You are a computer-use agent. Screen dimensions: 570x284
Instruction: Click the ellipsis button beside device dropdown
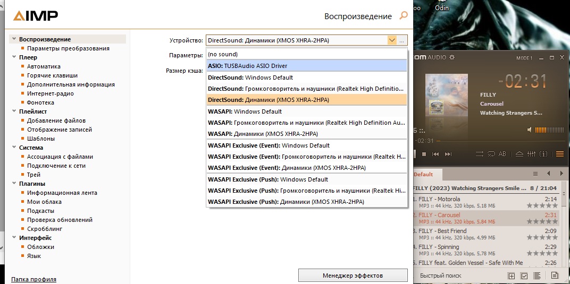pos(401,40)
